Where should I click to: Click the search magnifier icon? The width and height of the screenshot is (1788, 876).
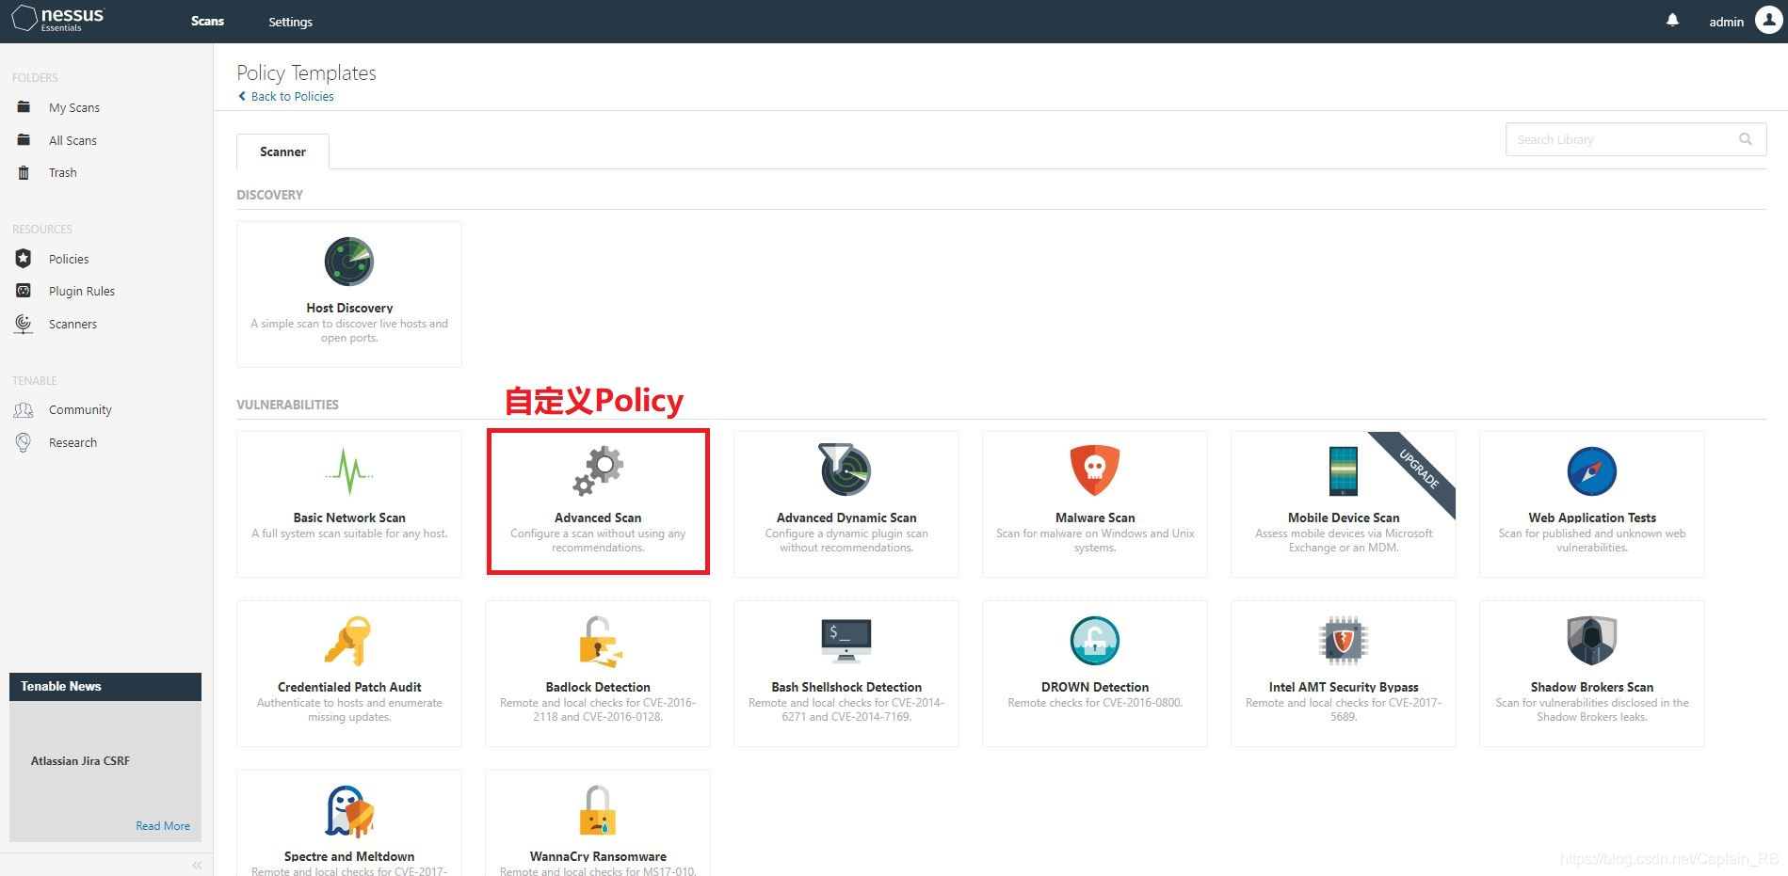coord(1745,139)
